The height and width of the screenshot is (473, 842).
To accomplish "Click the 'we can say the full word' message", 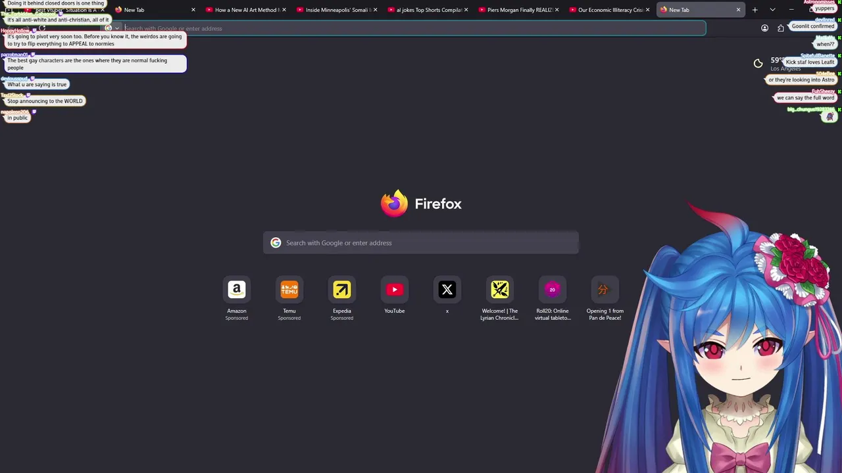I will coord(805,98).
